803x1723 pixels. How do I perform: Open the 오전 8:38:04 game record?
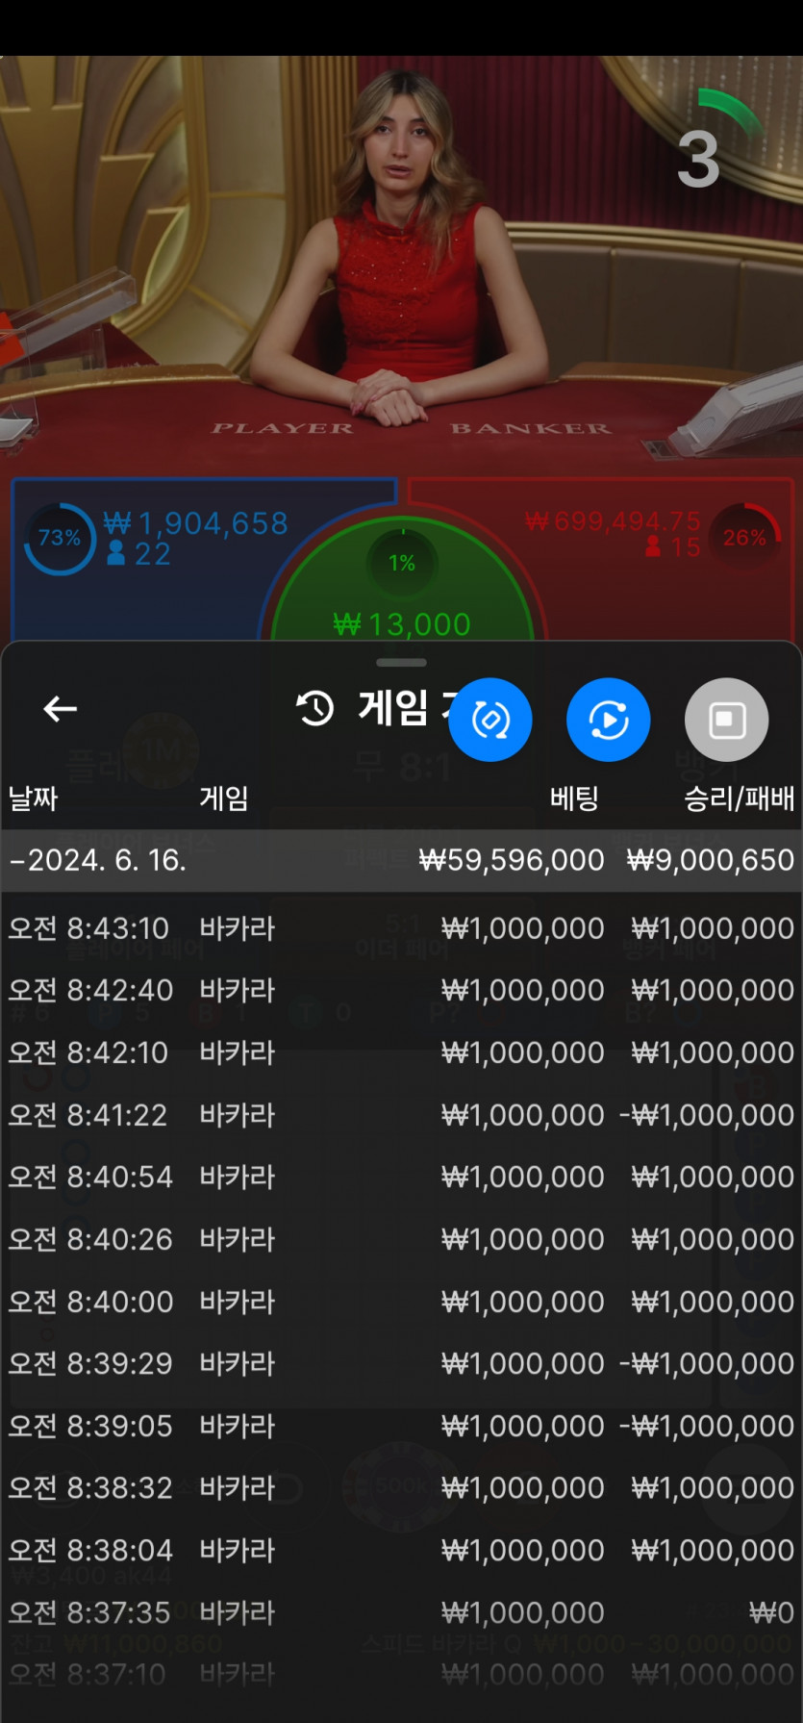pyautogui.click(x=401, y=1550)
